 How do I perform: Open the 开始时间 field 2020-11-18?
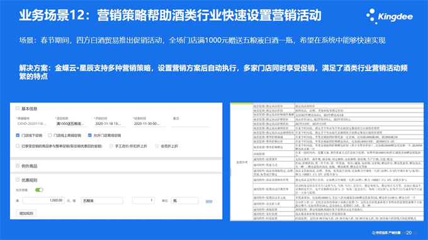[110, 124]
